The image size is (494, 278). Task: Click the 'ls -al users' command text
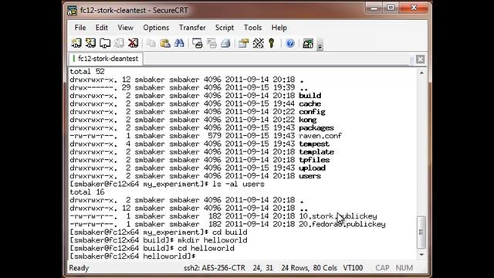(x=239, y=184)
